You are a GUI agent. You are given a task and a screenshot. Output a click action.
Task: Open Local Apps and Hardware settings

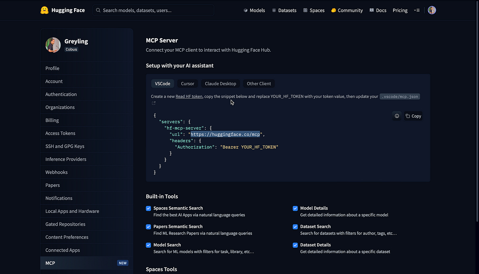click(87, 211)
